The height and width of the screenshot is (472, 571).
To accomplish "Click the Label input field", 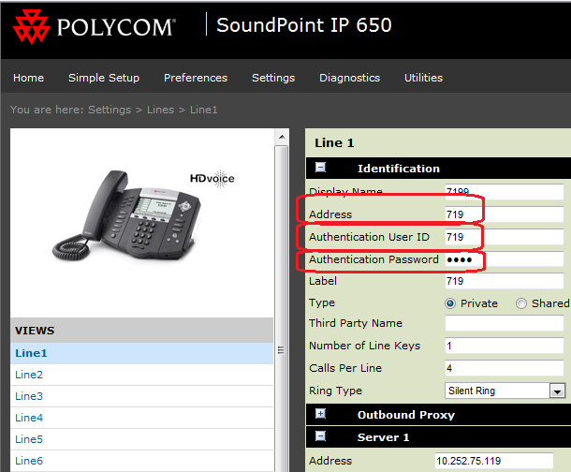I will tap(505, 281).
